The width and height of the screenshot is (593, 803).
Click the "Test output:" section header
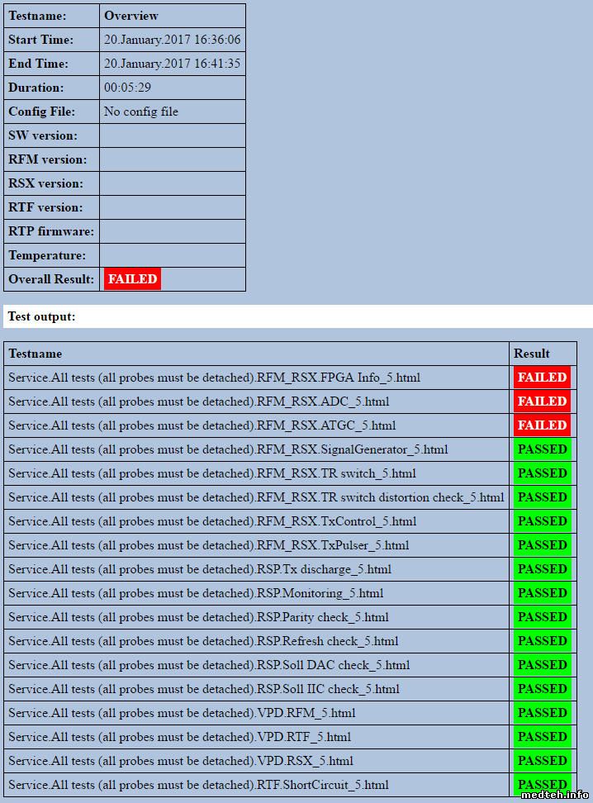point(40,316)
